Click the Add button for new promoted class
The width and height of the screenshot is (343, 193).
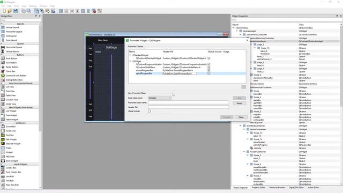click(x=239, y=98)
